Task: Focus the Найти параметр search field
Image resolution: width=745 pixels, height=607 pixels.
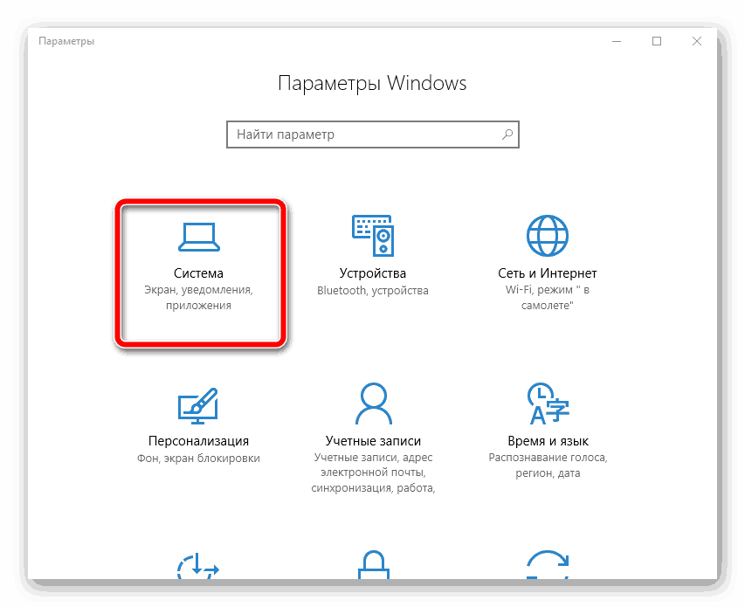Action: [x=362, y=135]
